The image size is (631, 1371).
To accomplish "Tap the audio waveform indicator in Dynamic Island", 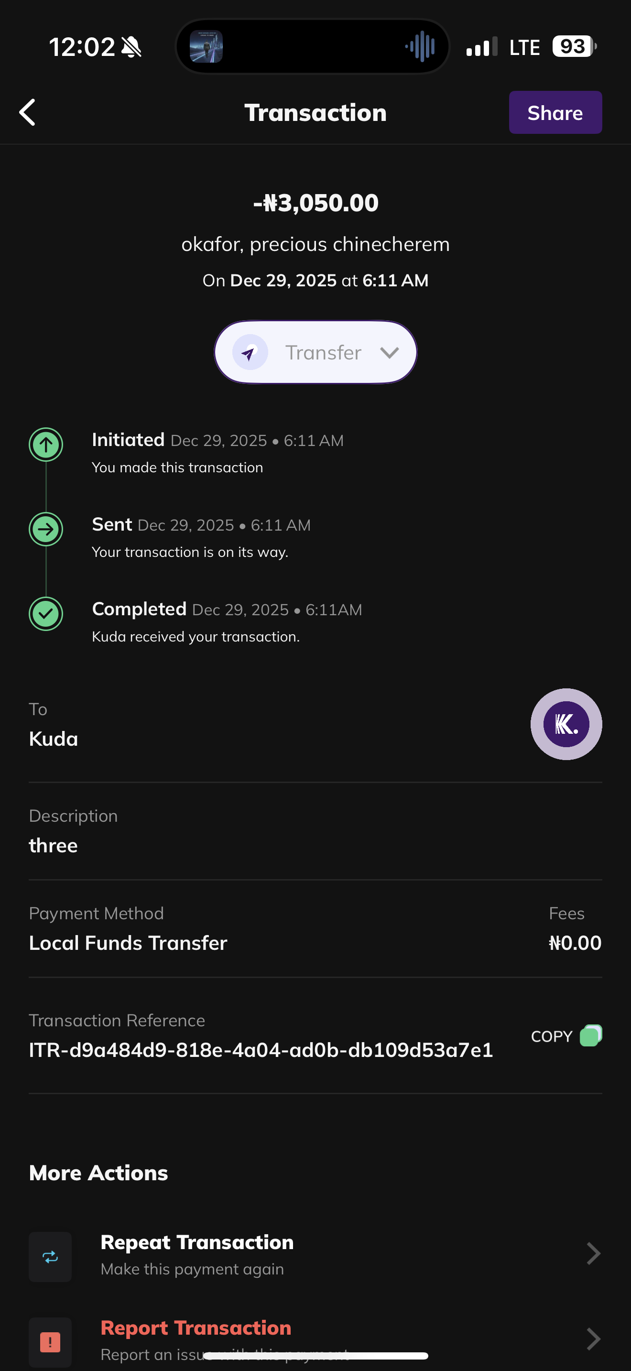I will (420, 47).
